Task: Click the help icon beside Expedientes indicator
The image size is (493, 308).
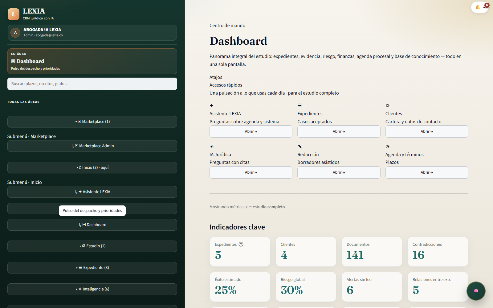Action: [x=241, y=244]
